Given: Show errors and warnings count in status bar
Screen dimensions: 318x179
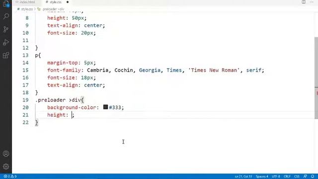Looking at the screenshot, I should (x=10, y=177).
